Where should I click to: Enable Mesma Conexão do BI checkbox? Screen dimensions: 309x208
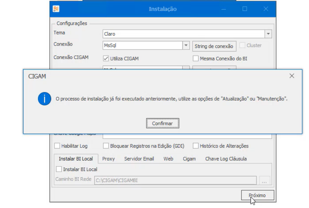(196, 59)
